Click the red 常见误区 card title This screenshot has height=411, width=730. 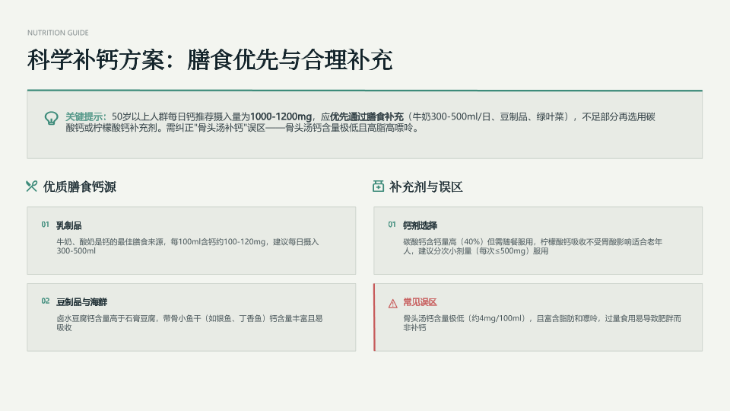pyautogui.click(x=420, y=302)
